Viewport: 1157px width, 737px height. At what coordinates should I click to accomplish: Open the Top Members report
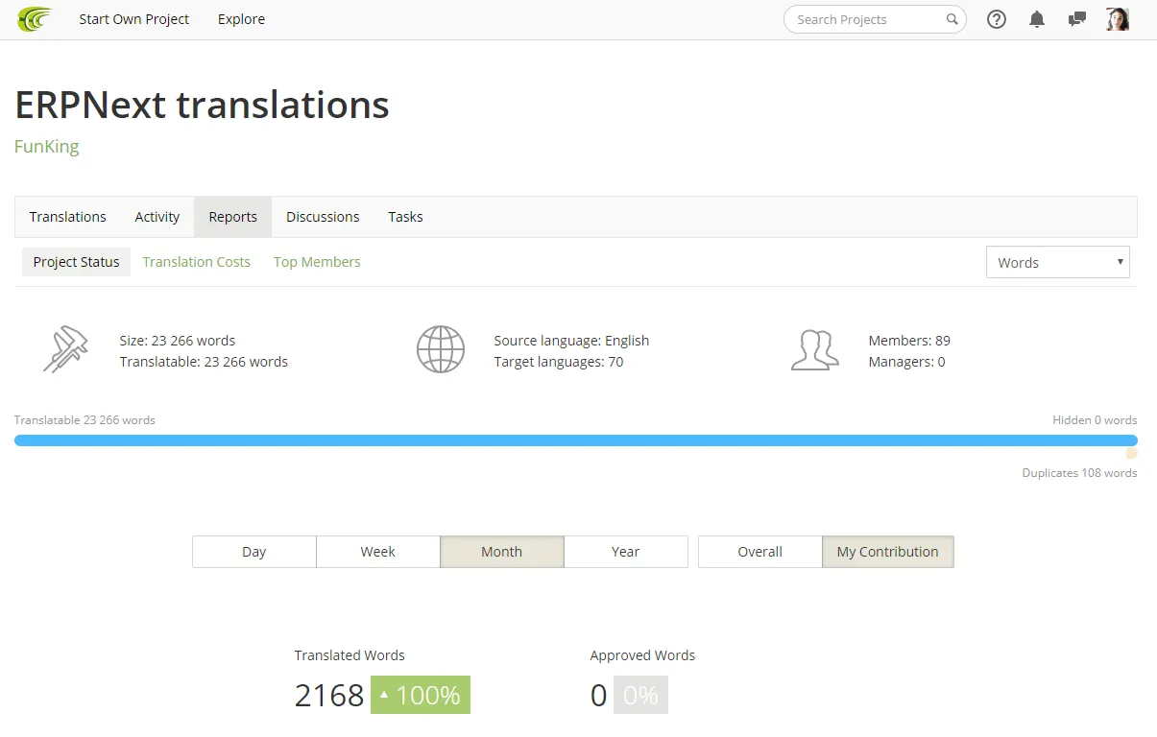tap(317, 262)
